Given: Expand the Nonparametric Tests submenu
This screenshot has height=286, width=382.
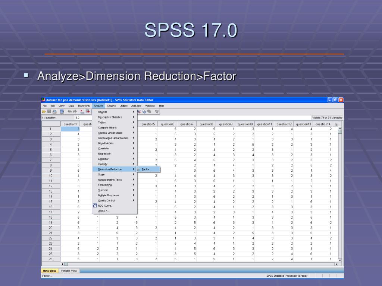Looking at the screenshot, I should pyautogui.click(x=115, y=180).
